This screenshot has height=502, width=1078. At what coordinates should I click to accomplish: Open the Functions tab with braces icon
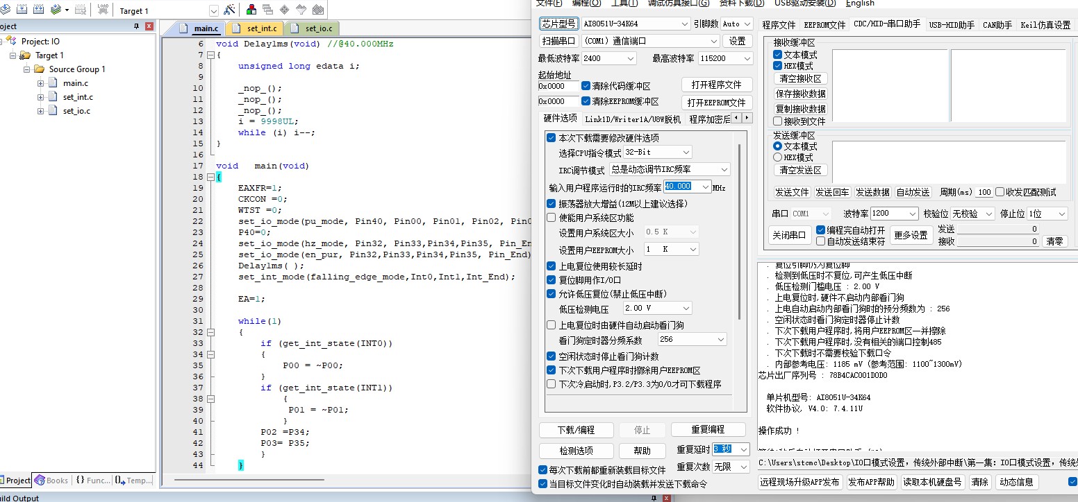92,480
